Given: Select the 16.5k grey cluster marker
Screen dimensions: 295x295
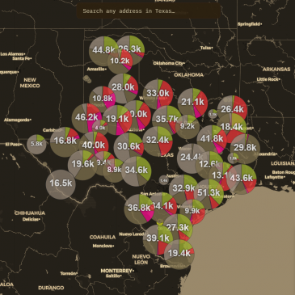Looking at the screenshot, I should point(61,184).
